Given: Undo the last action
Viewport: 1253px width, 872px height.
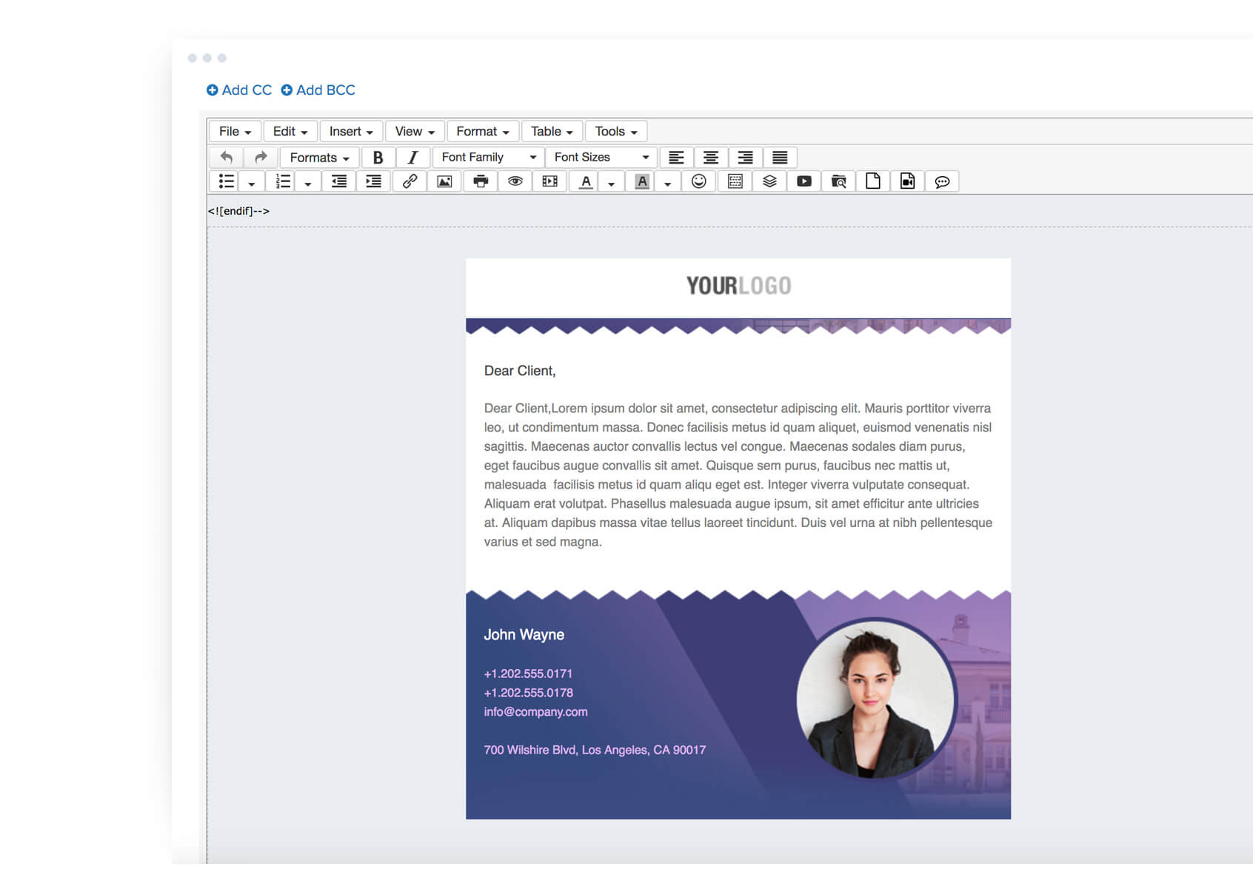Looking at the screenshot, I should (x=227, y=156).
